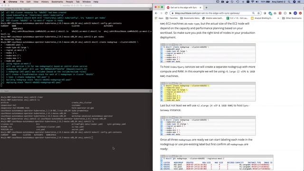Click the red calendar-style extension icon
Image resolution: width=304 pixels, height=171 pixels.
click(x=280, y=13)
